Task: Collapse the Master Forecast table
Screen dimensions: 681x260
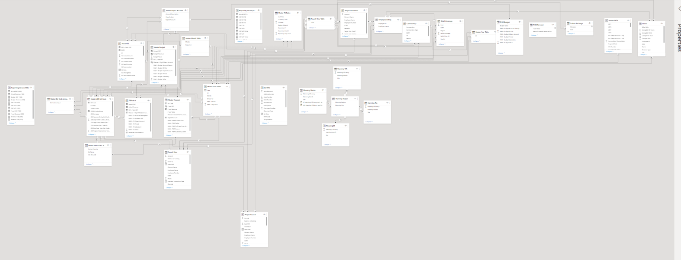Action: click(169, 135)
